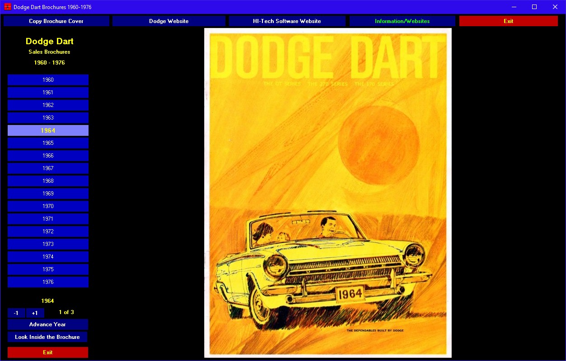Select the 1963 brochure year
This screenshot has height=361, width=566.
(48, 118)
